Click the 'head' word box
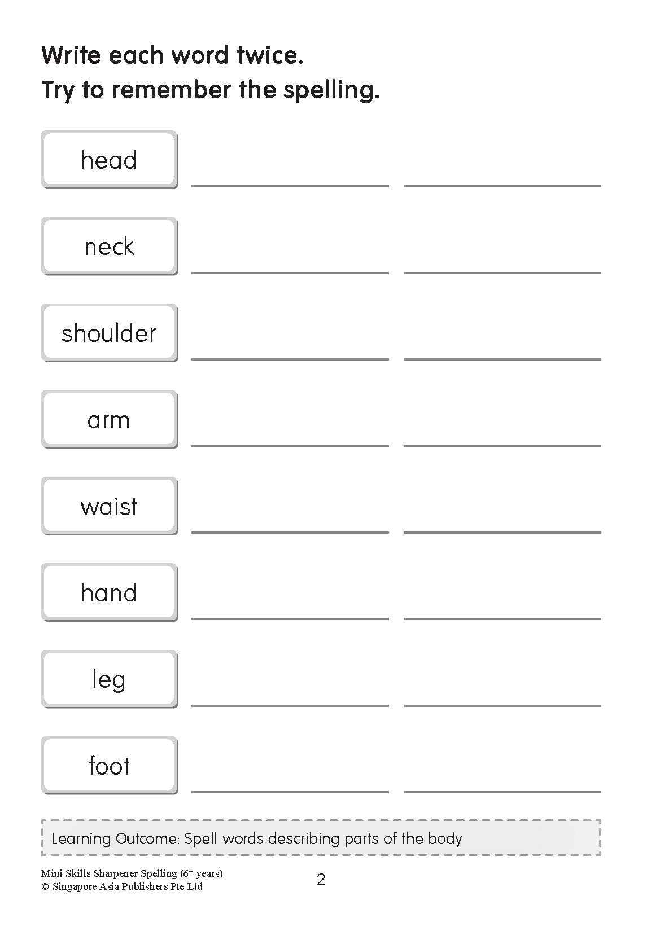This screenshot has height=927, width=651. pyautogui.click(x=109, y=160)
